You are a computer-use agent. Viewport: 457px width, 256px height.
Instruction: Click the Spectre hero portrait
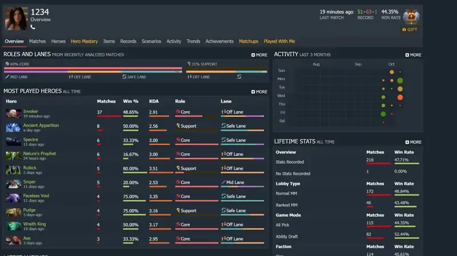click(13, 141)
